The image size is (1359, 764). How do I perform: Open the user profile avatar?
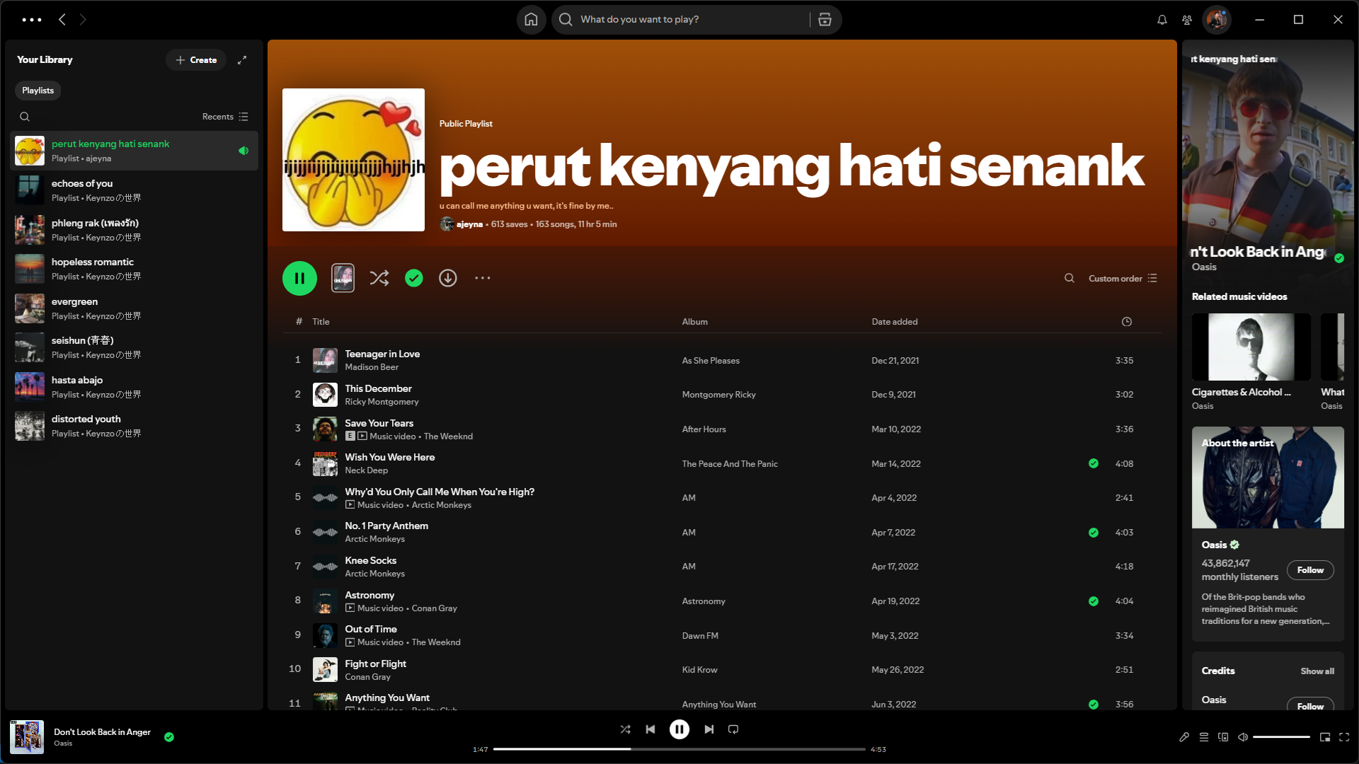(x=1217, y=20)
